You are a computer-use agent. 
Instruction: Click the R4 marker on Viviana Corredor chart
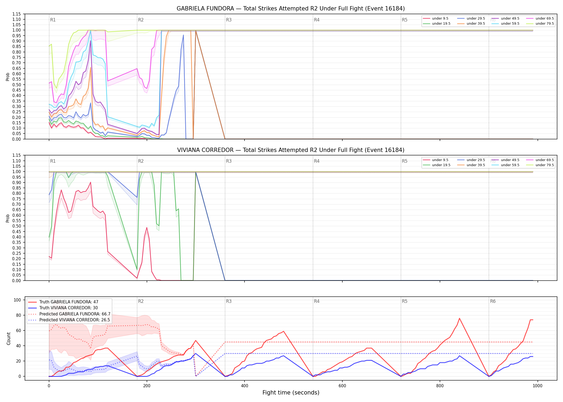pyautogui.click(x=317, y=161)
